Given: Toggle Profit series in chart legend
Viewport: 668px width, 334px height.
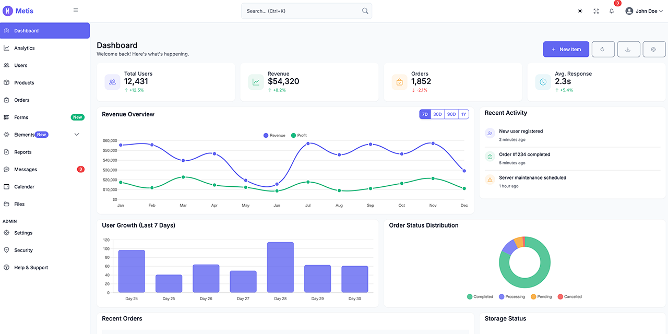Looking at the screenshot, I should (x=299, y=136).
